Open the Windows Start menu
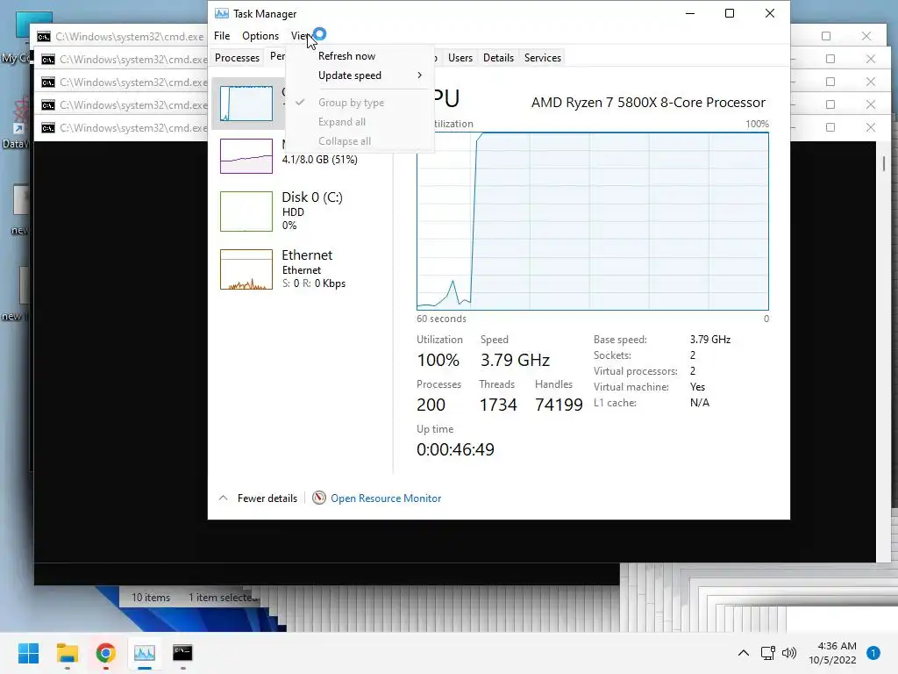This screenshot has height=674, width=898. (28, 653)
